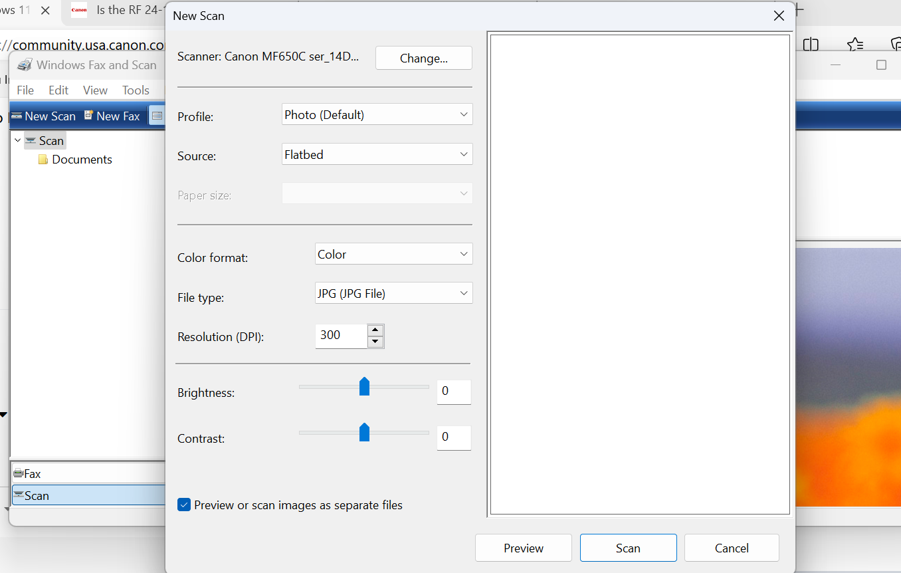The height and width of the screenshot is (573, 901).
Task: Click the Brightness slider handle
Action: pos(364,386)
